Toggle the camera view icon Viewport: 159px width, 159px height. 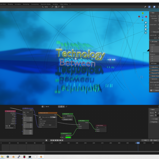coord(146,29)
